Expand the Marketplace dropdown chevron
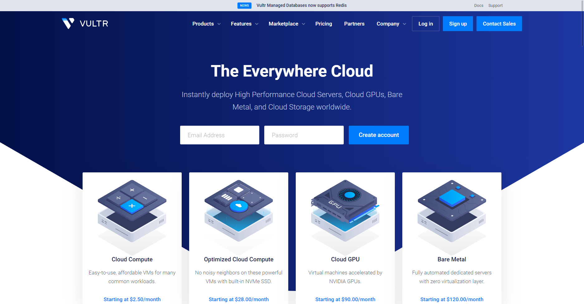This screenshot has width=584, height=304. point(304,24)
